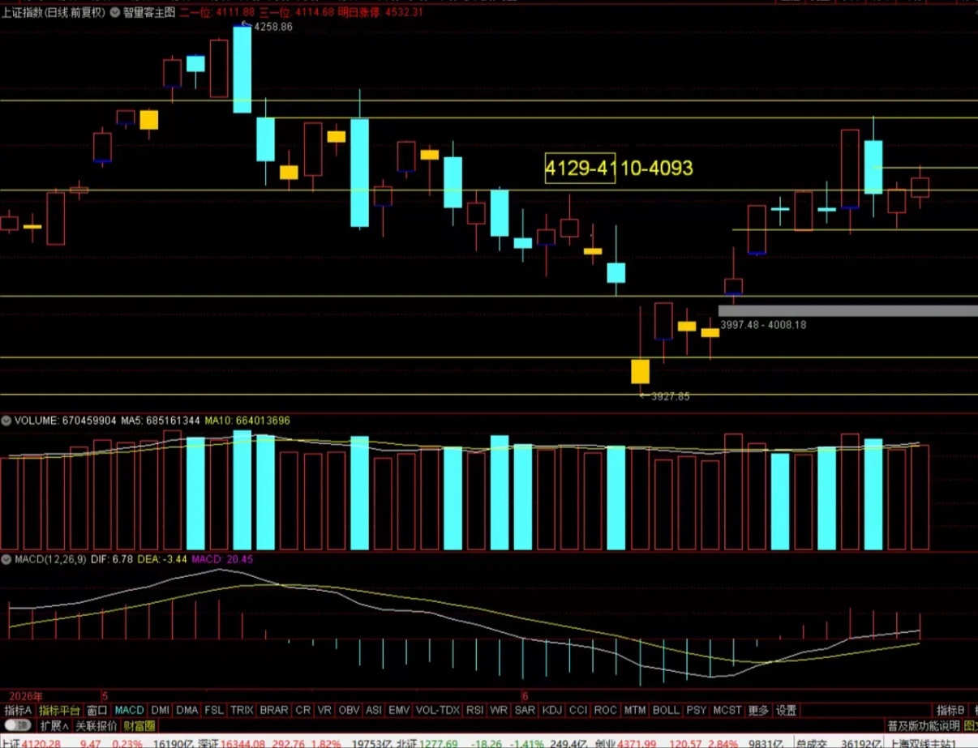Screen dimensions: 978x748
Task: Click the MA10: 664013696 volume readout
Action: coord(247,421)
